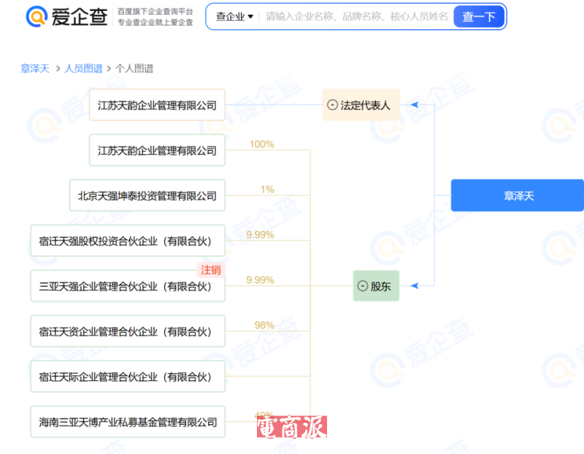This screenshot has width=584, height=454.
Task: Open the 三亚天强企业管理合伙企业 node
Action: point(128,286)
